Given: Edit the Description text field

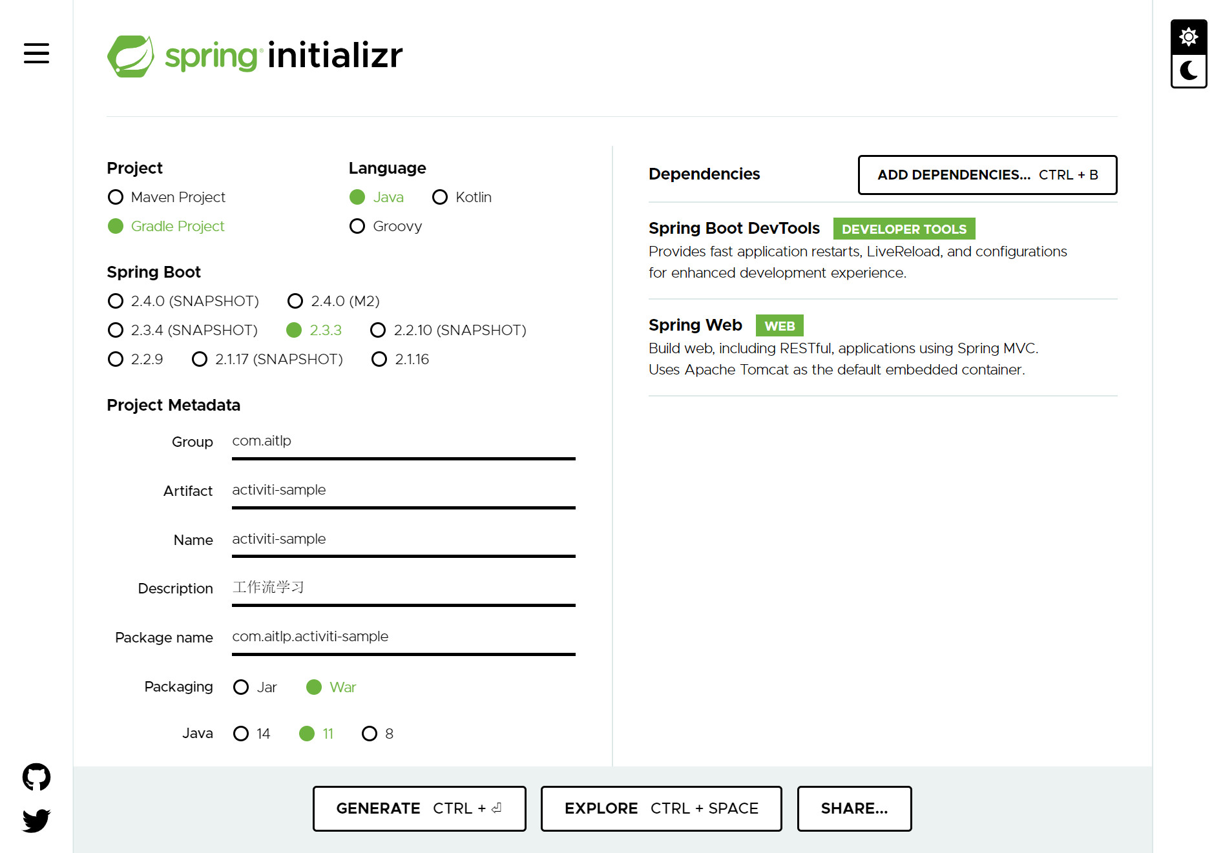Looking at the screenshot, I should (403, 588).
